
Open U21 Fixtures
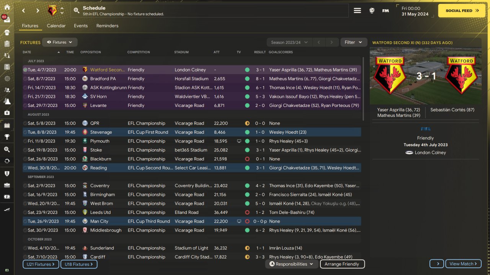[x=41, y=264]
